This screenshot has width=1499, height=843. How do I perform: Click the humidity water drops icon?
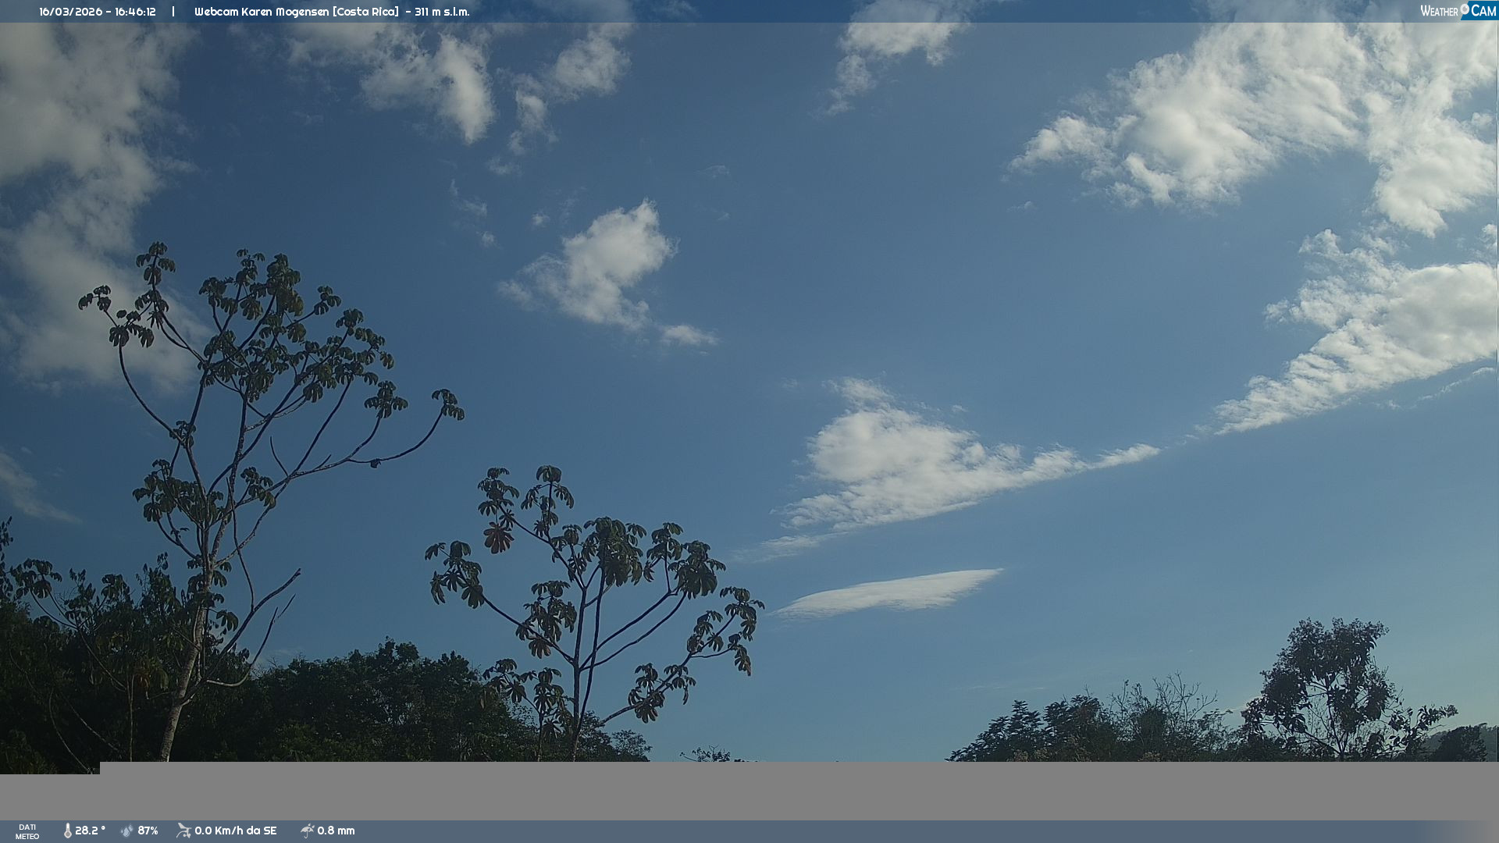click(127, 831)
